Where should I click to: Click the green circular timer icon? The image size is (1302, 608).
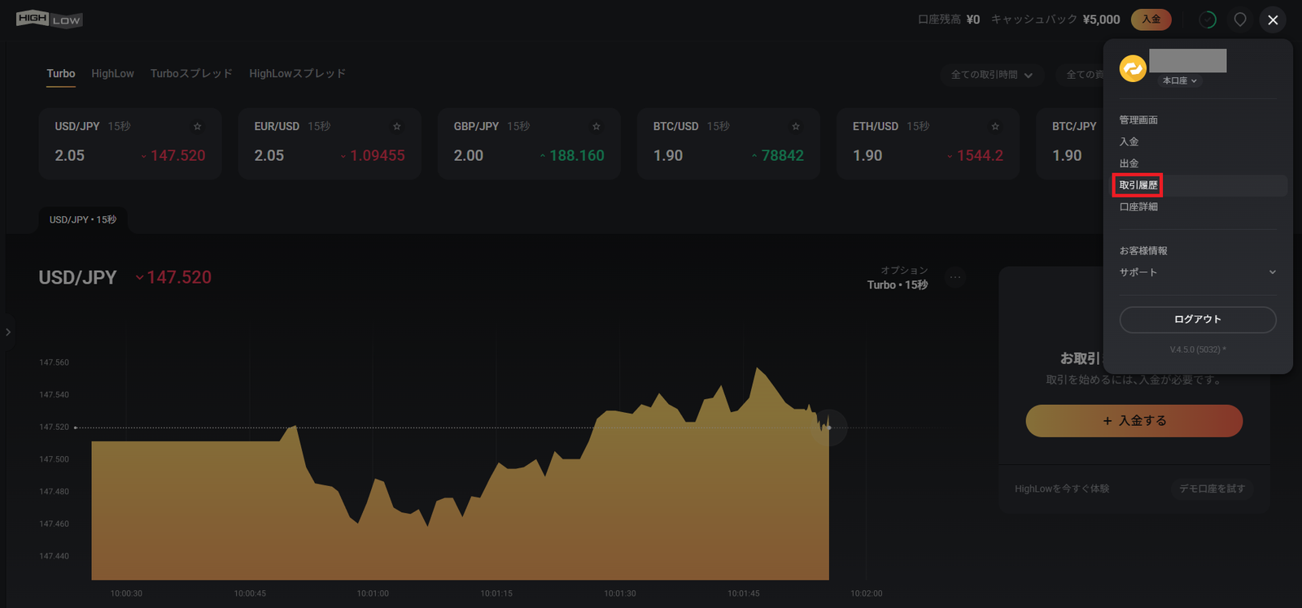coord(1208,20)
